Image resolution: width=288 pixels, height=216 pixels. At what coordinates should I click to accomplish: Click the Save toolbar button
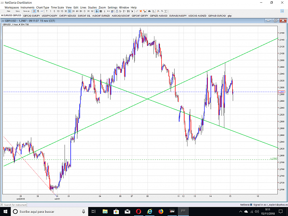point(18,11)
